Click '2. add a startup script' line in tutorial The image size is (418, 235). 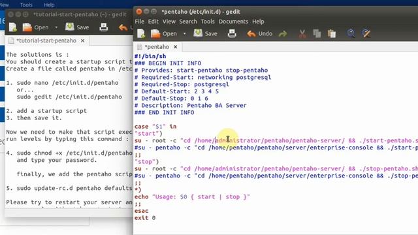tap(46, 111)
